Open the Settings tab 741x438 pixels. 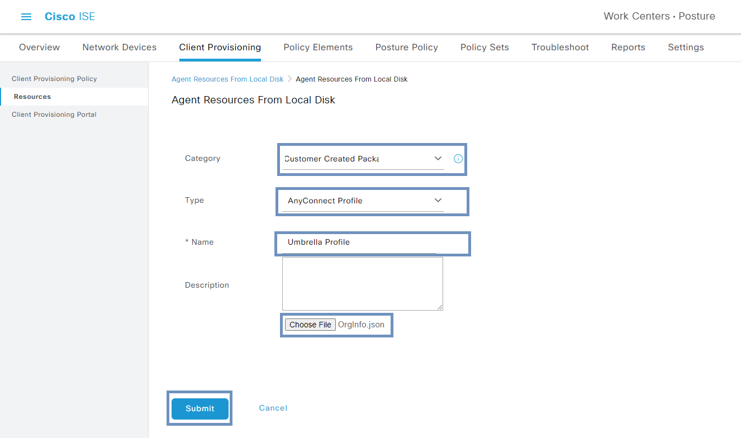tap(686, 47)
